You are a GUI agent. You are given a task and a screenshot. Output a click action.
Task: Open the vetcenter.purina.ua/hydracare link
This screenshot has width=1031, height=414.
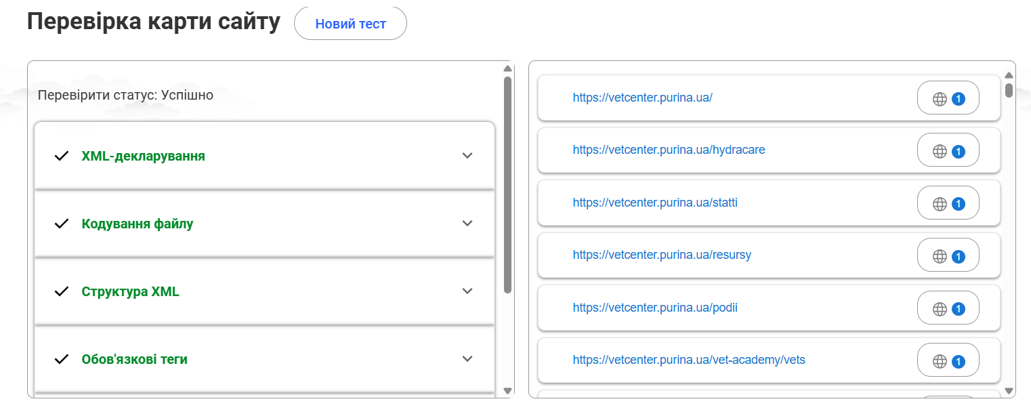tap(669, 150)
